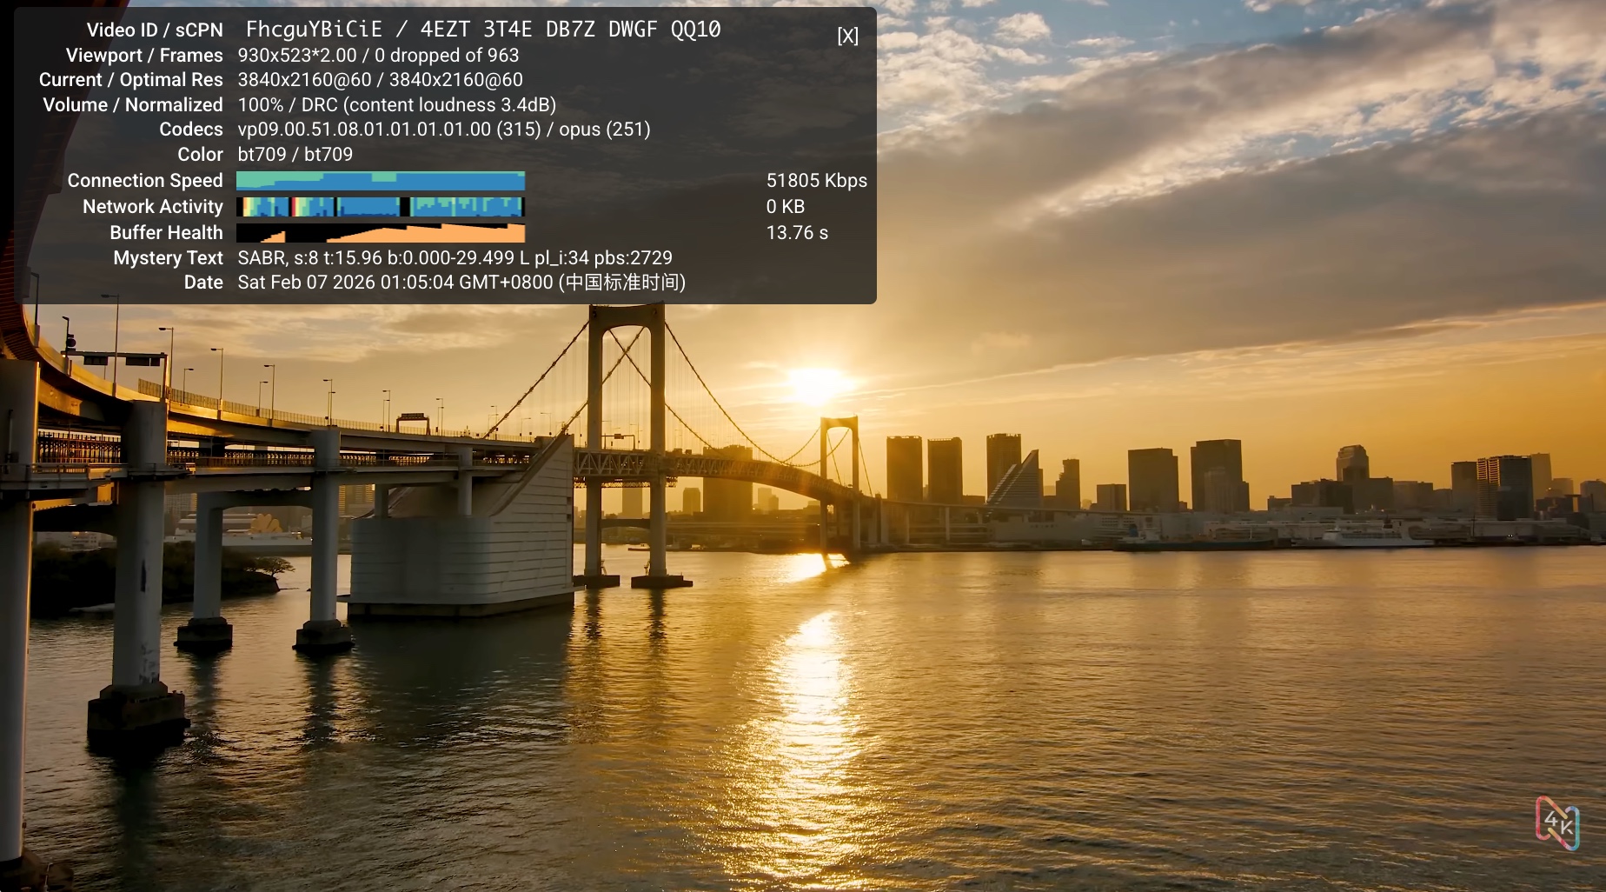Click the SABR mystery text value
Screen dimensions: 1606x892
pyautogui.click(x=455, y=258)
